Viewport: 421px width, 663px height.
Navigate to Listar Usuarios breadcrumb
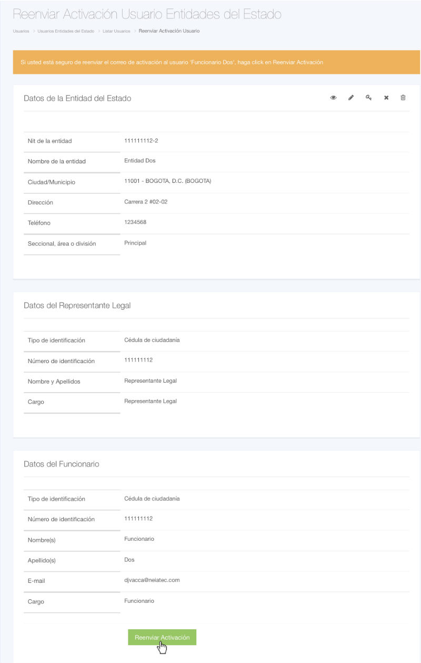coord(116,31)
